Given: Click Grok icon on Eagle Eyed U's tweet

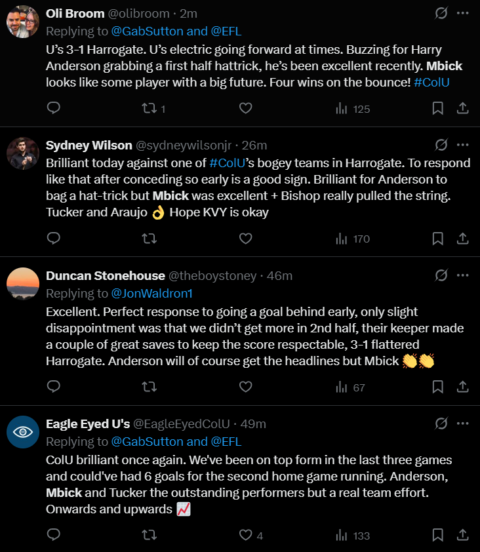Looking at the screenshot, I should (441, 423).
